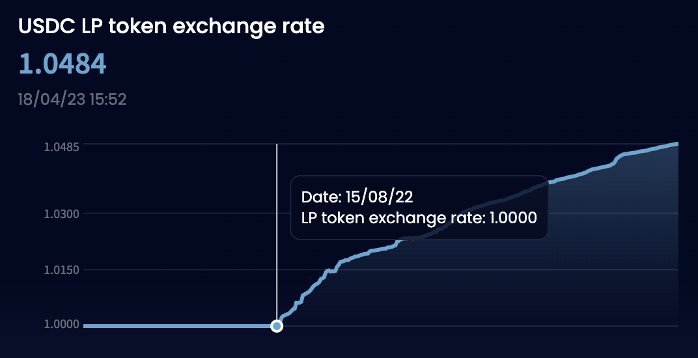Click the 18/04/23 15:52 timestamp
698x358 pixels.
tap(72, 100)
